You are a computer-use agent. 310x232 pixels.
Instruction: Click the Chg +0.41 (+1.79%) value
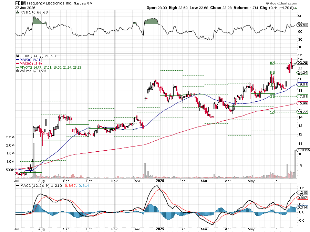coord(277,8)
